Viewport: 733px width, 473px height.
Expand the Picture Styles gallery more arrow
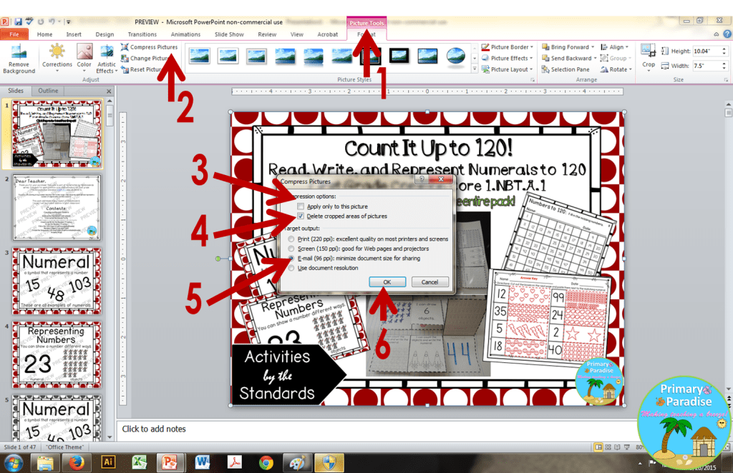[475, 69]
